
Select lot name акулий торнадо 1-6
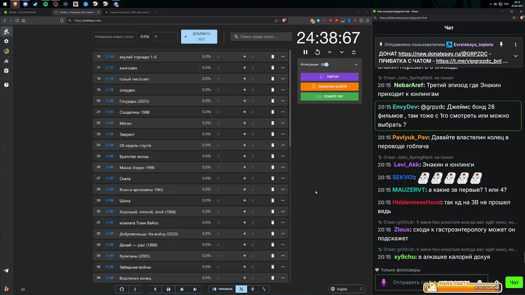coord(138,57)
